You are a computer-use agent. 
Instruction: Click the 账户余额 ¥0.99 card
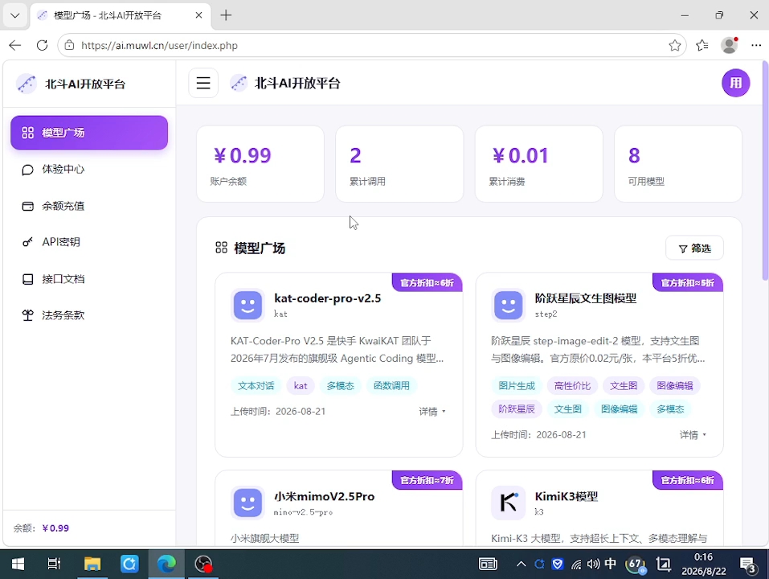(x=260, y=164)
